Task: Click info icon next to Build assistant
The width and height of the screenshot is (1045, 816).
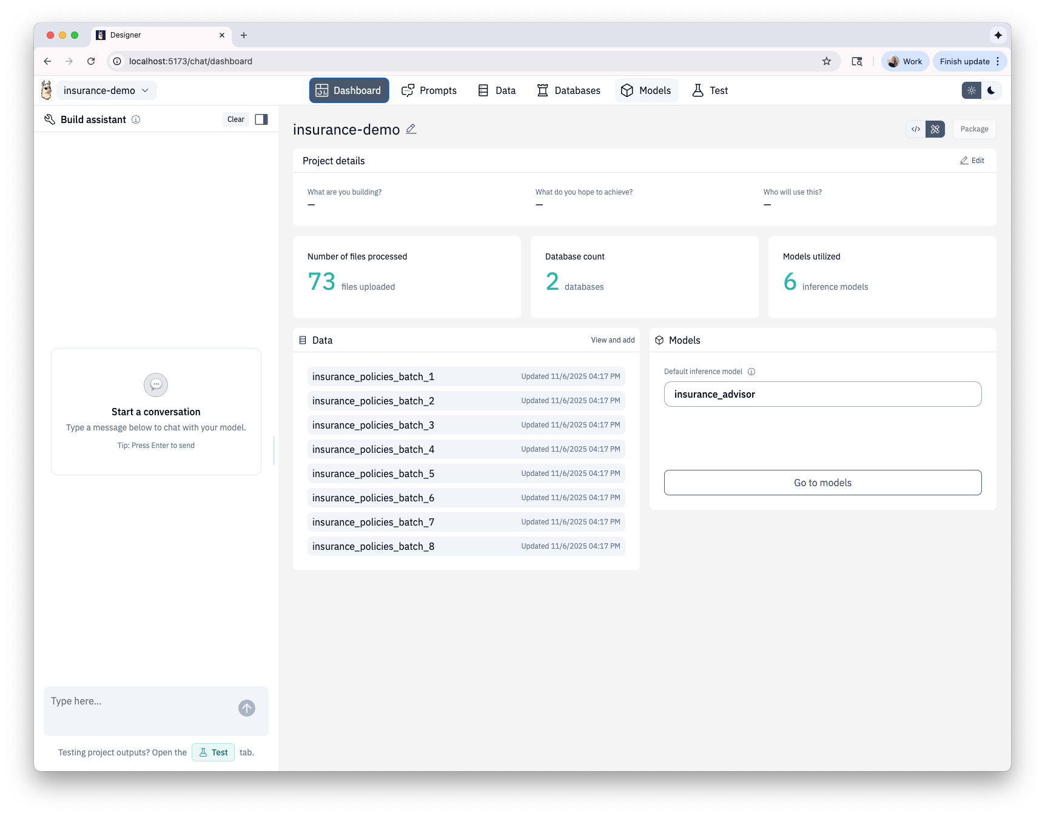Action: click(136, 119)
